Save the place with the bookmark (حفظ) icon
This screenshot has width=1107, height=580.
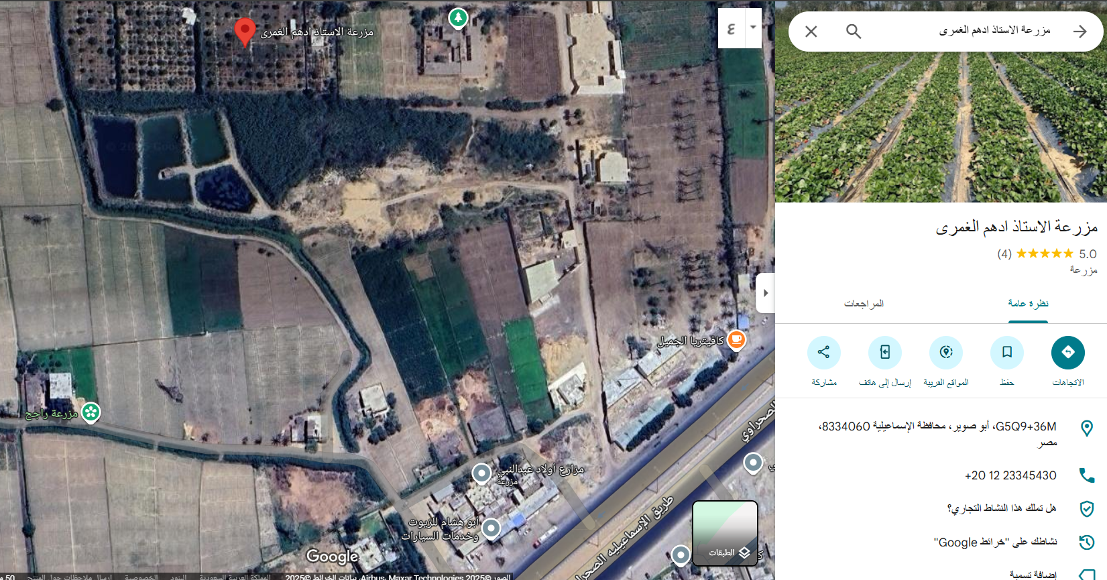pos(1006,353)
